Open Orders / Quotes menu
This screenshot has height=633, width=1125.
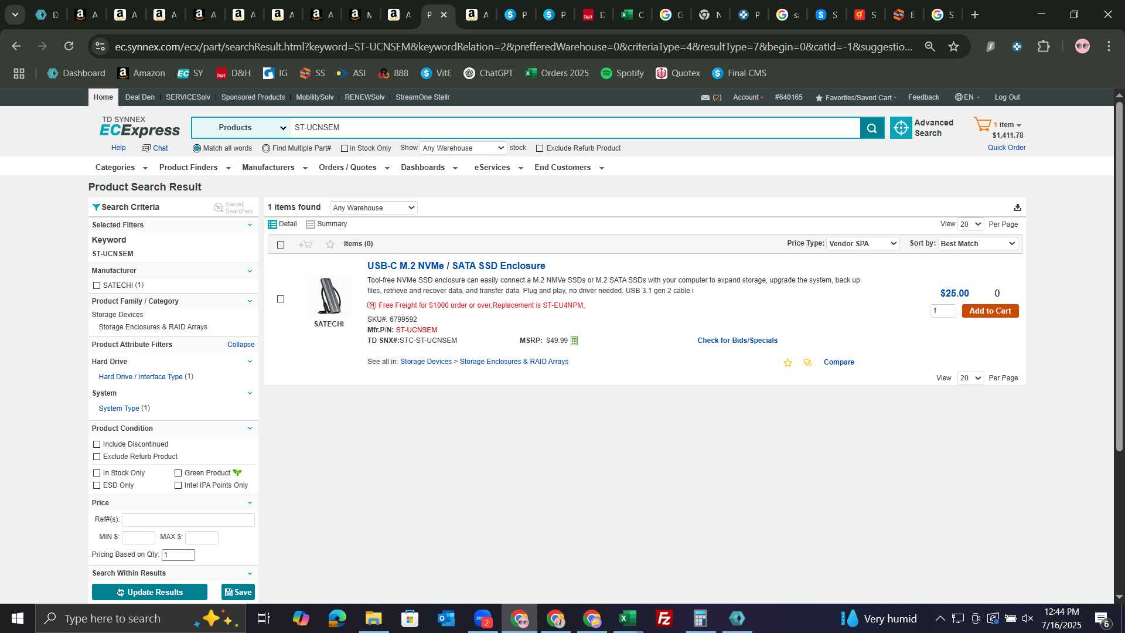coord(354,168)
